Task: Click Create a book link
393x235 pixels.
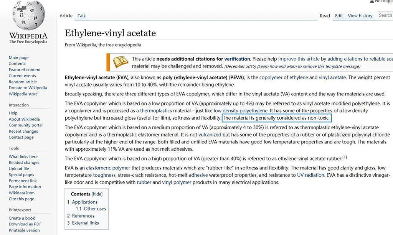Action: tap(22, 218)
